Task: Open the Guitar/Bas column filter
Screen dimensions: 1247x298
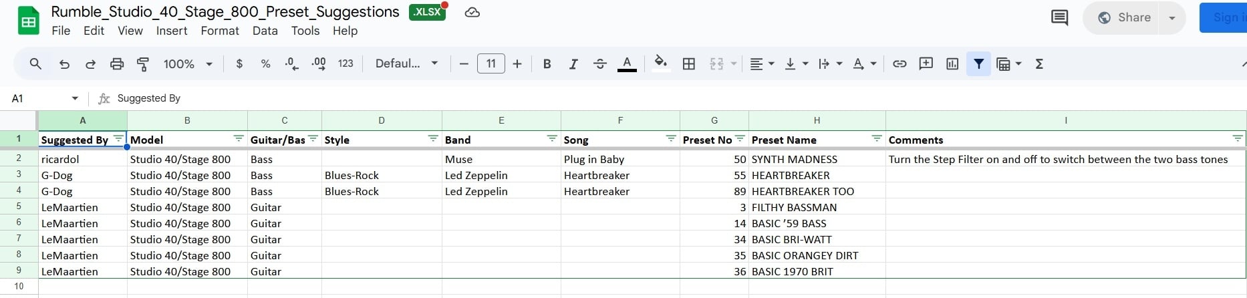Action: (x=313, y=138)
